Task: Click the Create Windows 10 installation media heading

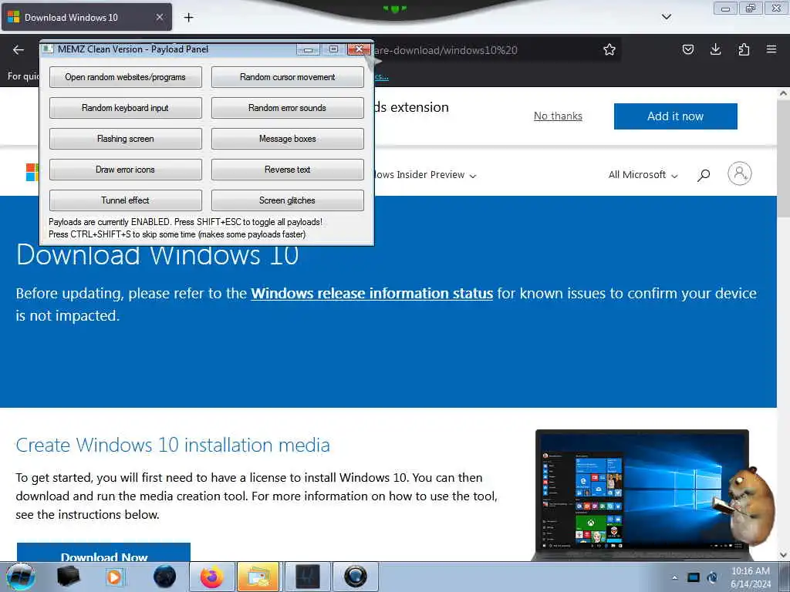Action: pos(173,445)
